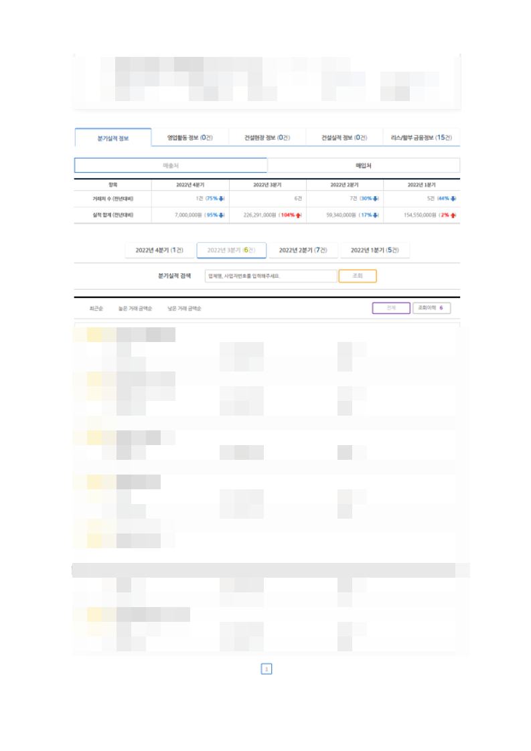Screen dimensions: 531x751
Task: Click the 226,291,000원 value
Action: click(260, 215)
